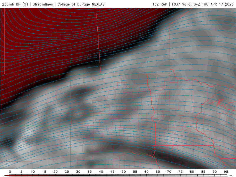
Task: Click the "15Z RAP" model run text
Action: [x=160, y=4]
